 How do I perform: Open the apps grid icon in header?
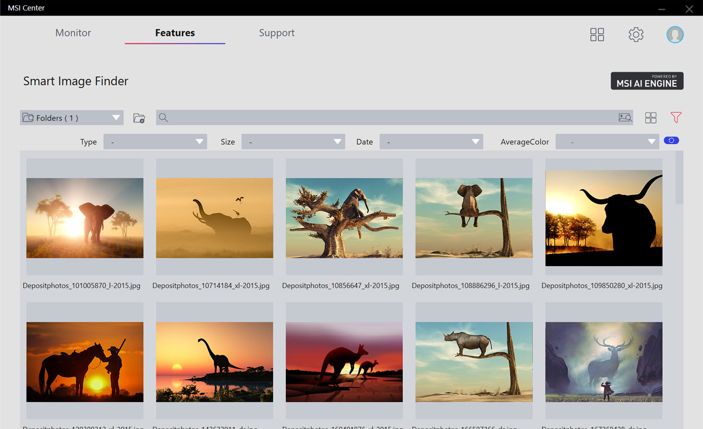[x=597, y=34]
